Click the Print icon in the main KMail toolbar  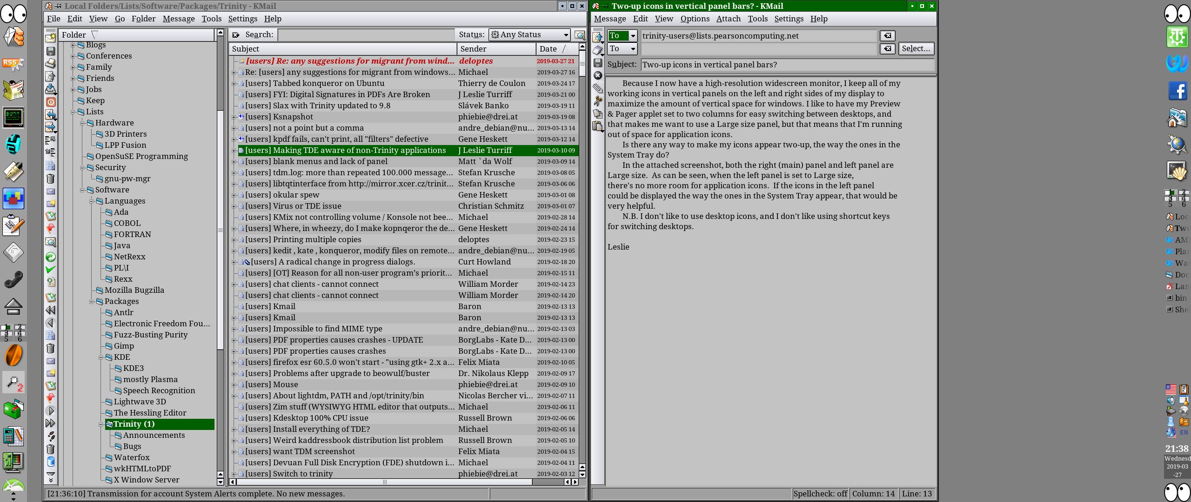tap(51, 63)
